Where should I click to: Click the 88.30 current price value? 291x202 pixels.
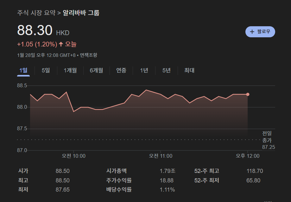(x=35, y=30)
